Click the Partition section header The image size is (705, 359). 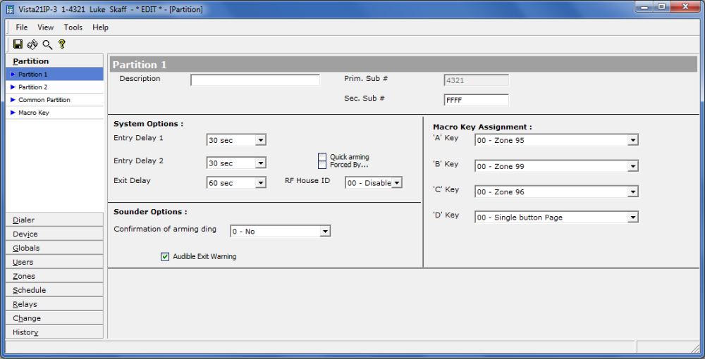[x=54, y=61]
